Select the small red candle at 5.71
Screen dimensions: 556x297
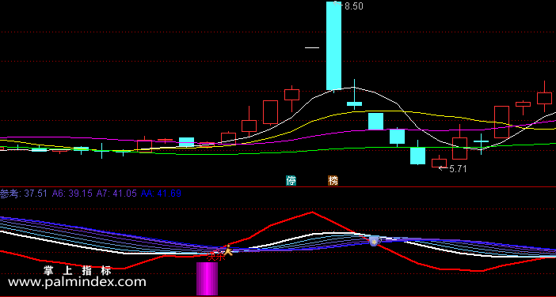tap(439, 162)
